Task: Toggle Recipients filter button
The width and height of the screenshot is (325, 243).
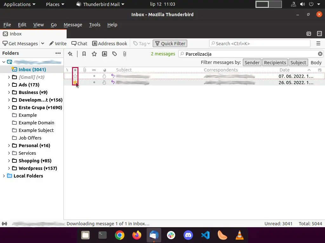Action: pos(275,63)
